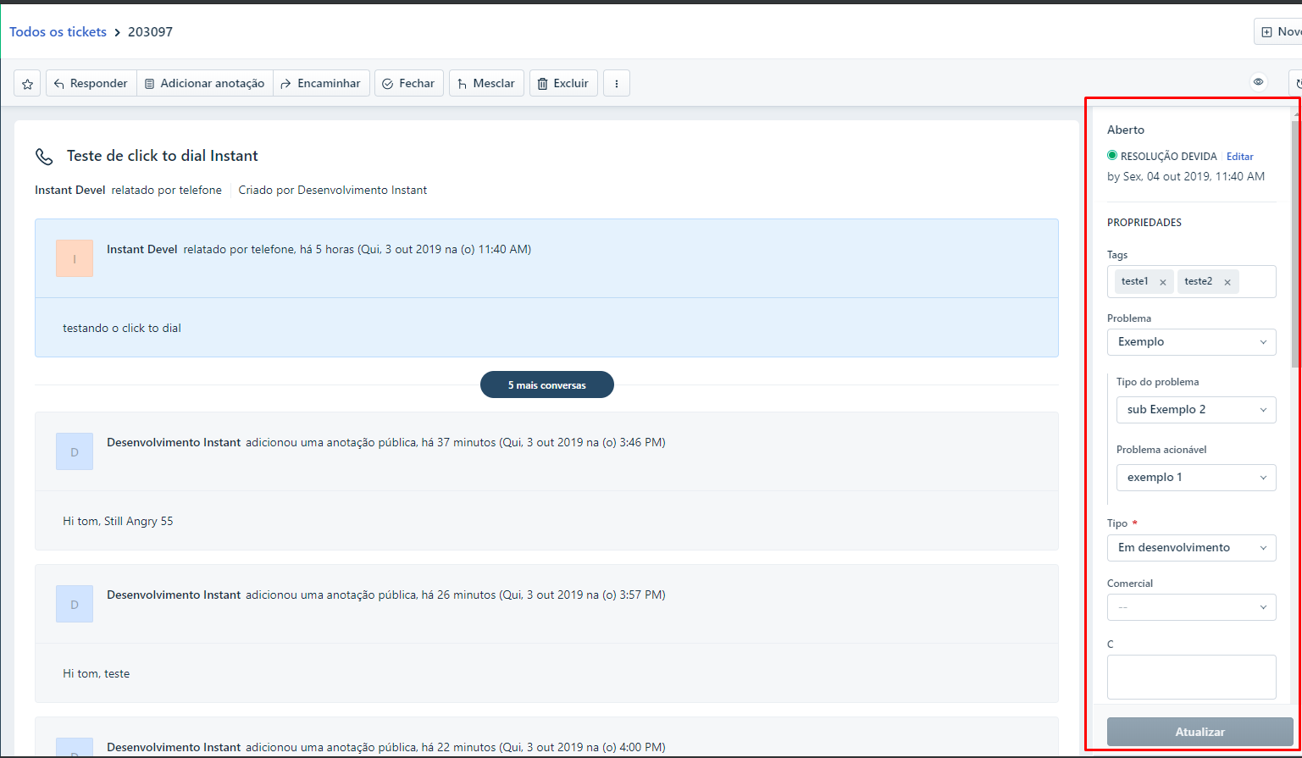Screen dimensions: 1302x758
Task: Open the Tipo dropdown Em desenvolvimento
Action: pos(1191,548)
